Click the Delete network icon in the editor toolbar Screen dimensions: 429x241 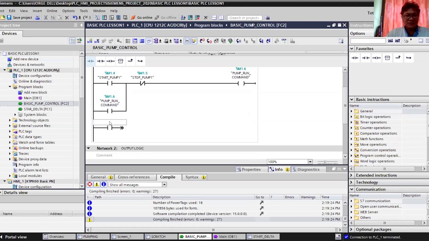point(97,41)
